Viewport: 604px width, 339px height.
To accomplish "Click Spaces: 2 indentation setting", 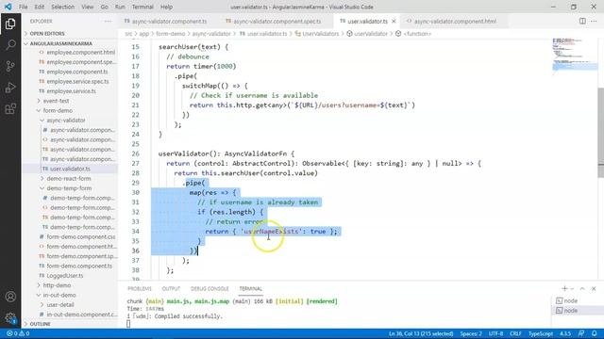I will pos(471,333).
